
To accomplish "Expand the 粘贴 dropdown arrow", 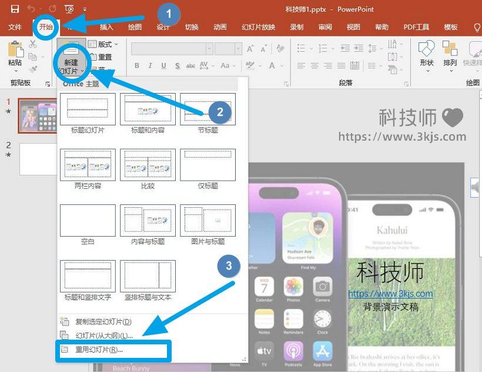I will pos(15,71).
